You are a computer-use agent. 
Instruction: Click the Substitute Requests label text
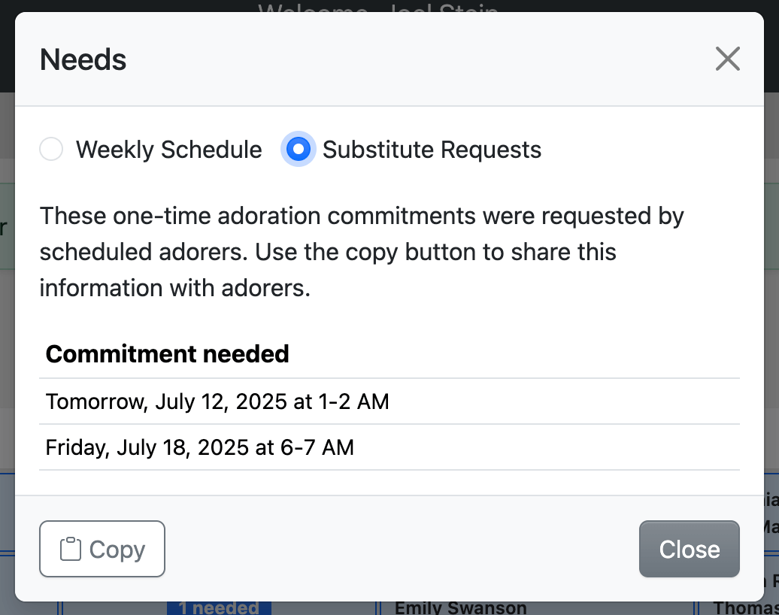tap(431, 150)
